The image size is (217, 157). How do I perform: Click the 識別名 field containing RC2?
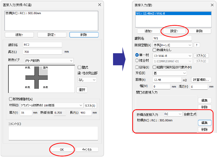tap(42, 45)
